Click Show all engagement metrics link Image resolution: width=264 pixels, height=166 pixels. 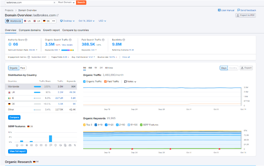click(x=126, y=57)
